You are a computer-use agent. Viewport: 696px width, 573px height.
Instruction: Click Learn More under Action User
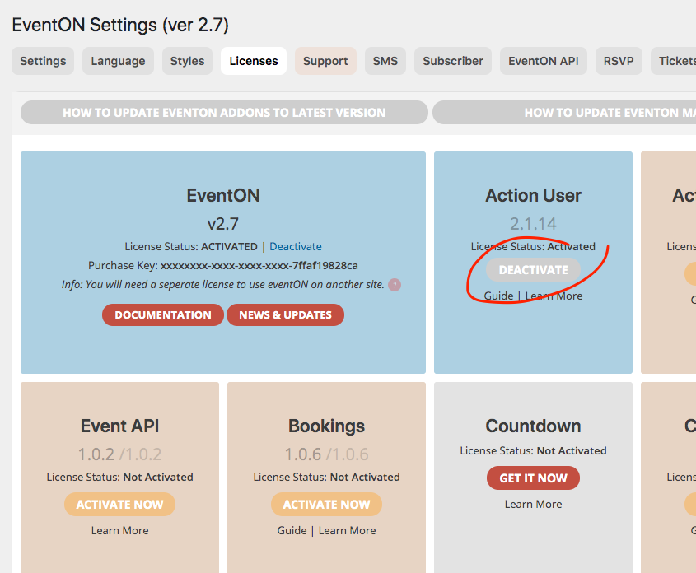[x=554, y=296]
